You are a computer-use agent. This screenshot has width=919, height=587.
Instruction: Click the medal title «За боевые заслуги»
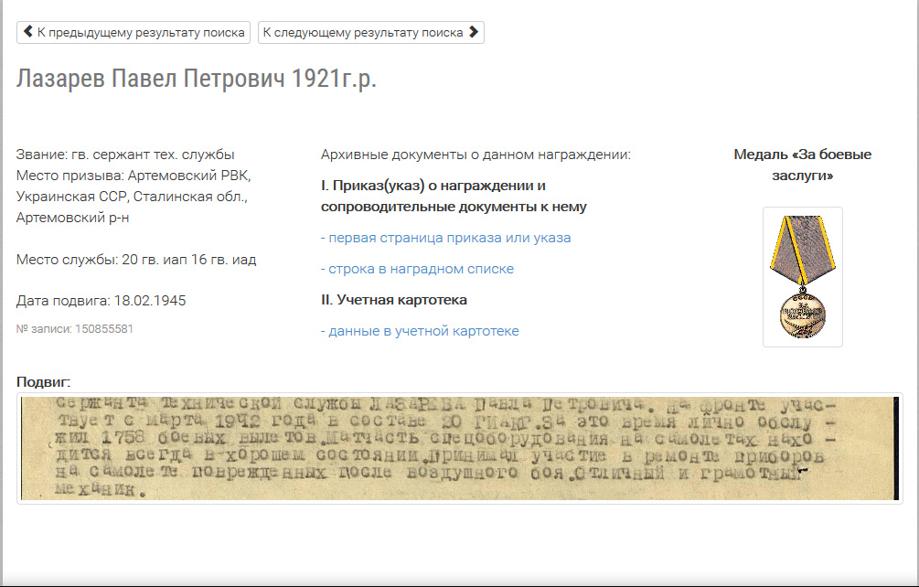[x=802, y=165]
